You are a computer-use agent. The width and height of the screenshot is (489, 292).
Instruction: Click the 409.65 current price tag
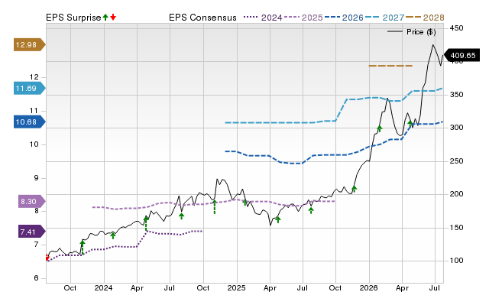(461, 56)
